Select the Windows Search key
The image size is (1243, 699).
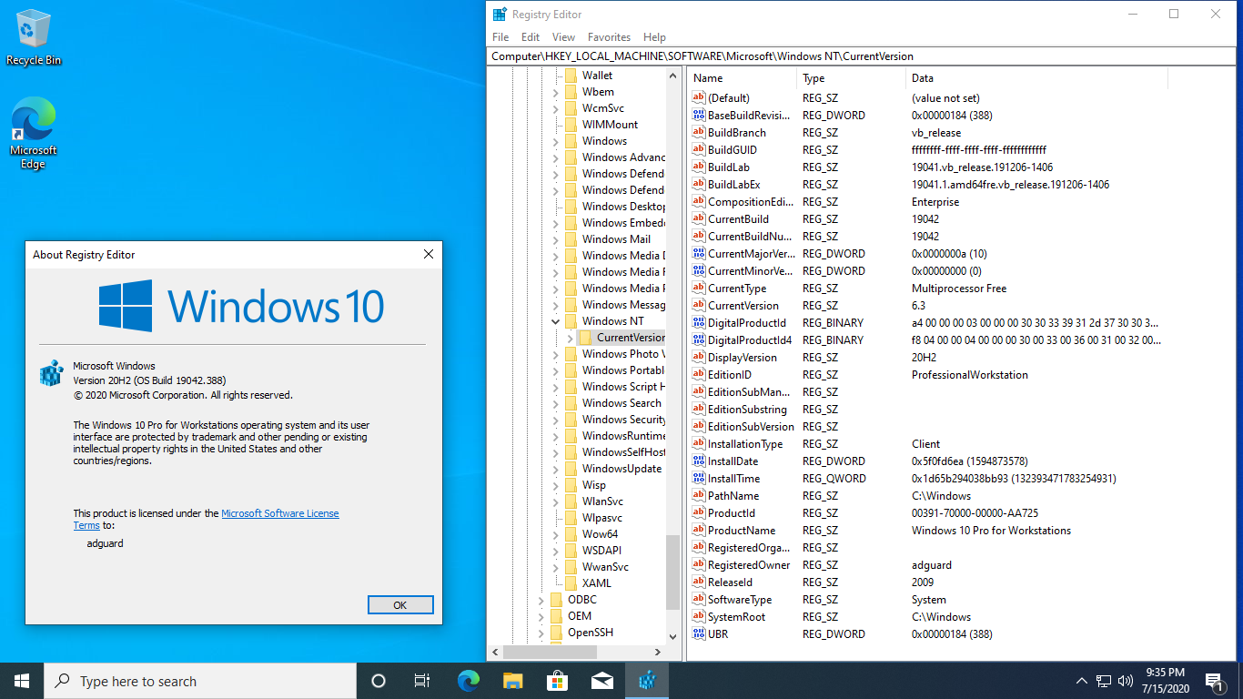[x=621, y=403]
